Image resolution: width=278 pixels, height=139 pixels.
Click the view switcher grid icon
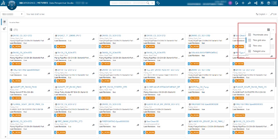click(268, 30)
